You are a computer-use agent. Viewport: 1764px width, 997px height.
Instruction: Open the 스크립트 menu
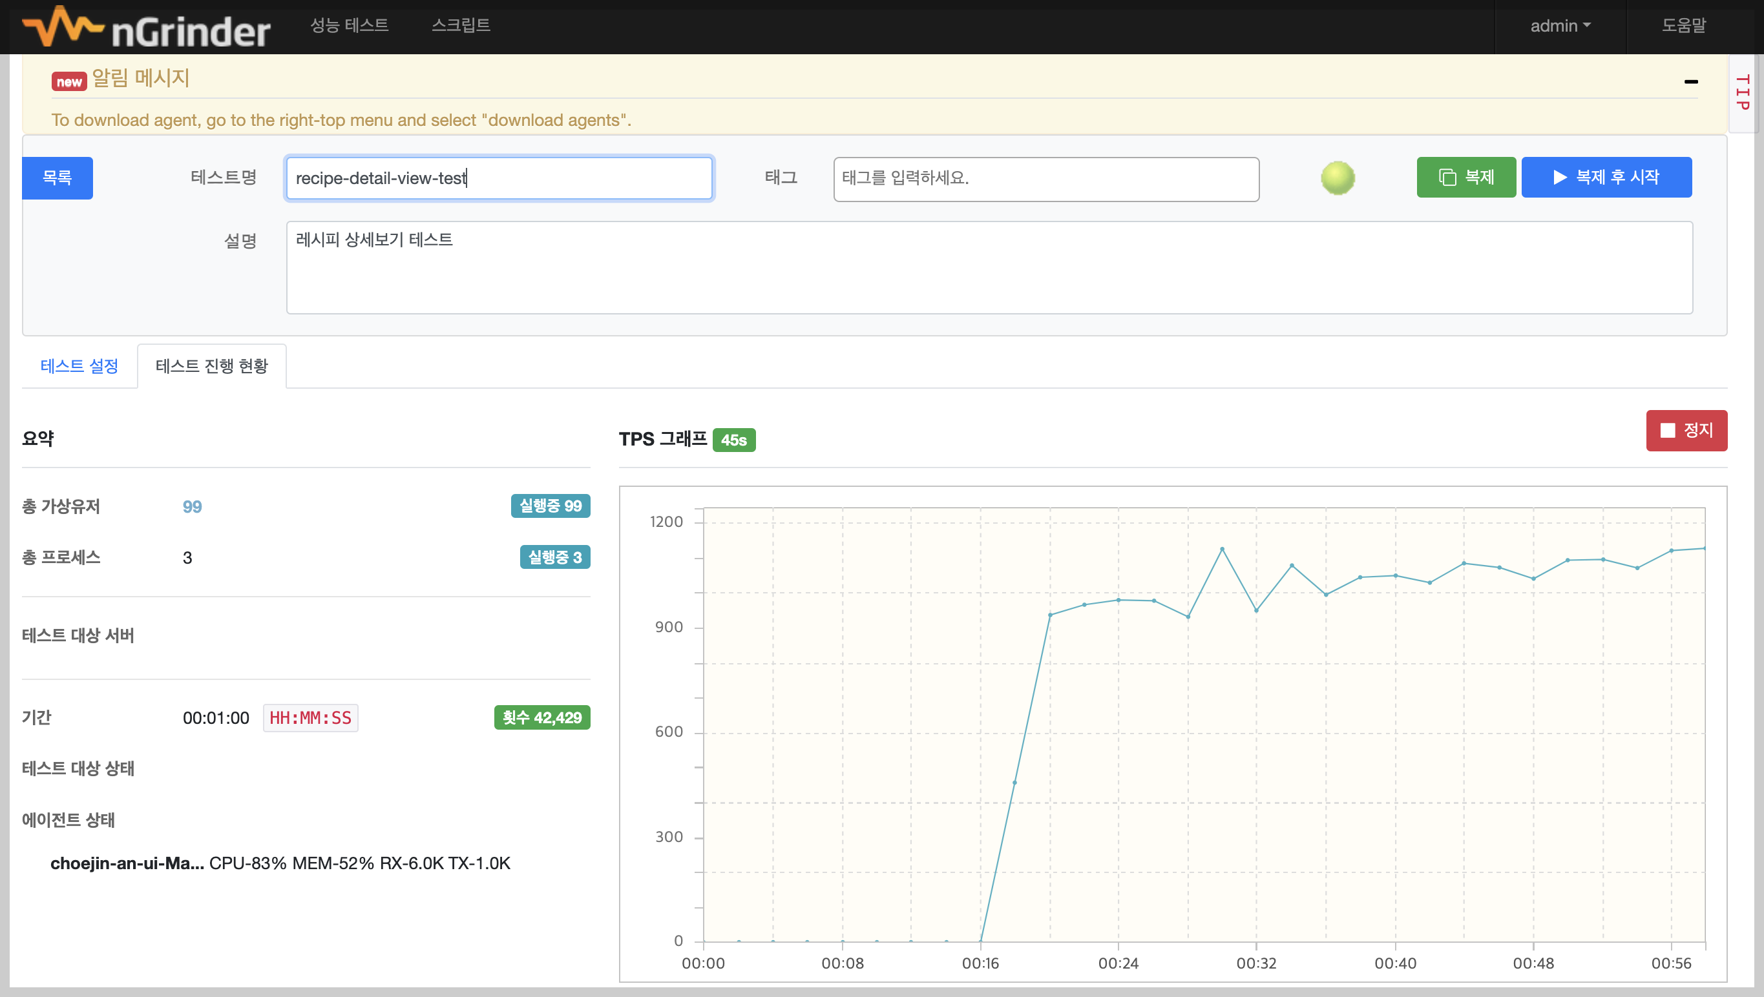(x=460, y=25)
